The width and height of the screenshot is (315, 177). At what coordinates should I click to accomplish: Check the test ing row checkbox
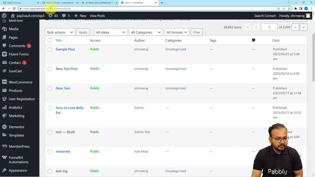pos(50,171)
